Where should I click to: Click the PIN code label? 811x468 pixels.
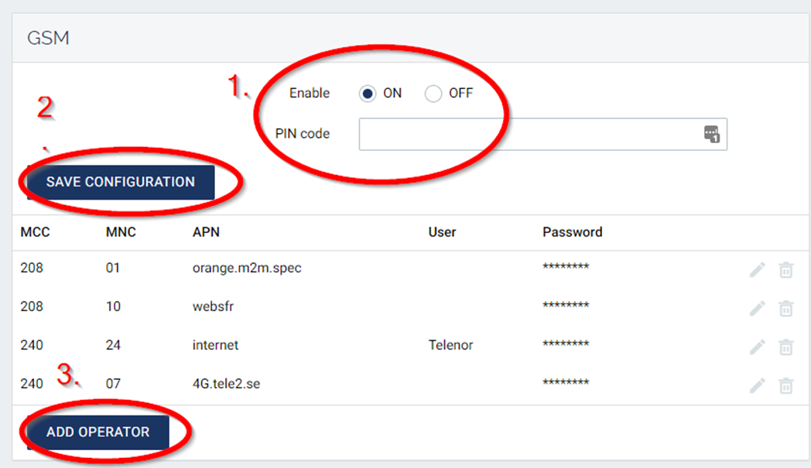click(x=302, y=134)
